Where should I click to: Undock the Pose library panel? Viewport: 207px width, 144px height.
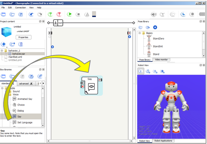(201, 21)
